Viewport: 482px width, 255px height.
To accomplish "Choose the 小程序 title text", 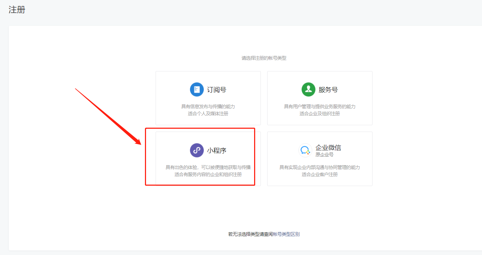I will [217, 151].
